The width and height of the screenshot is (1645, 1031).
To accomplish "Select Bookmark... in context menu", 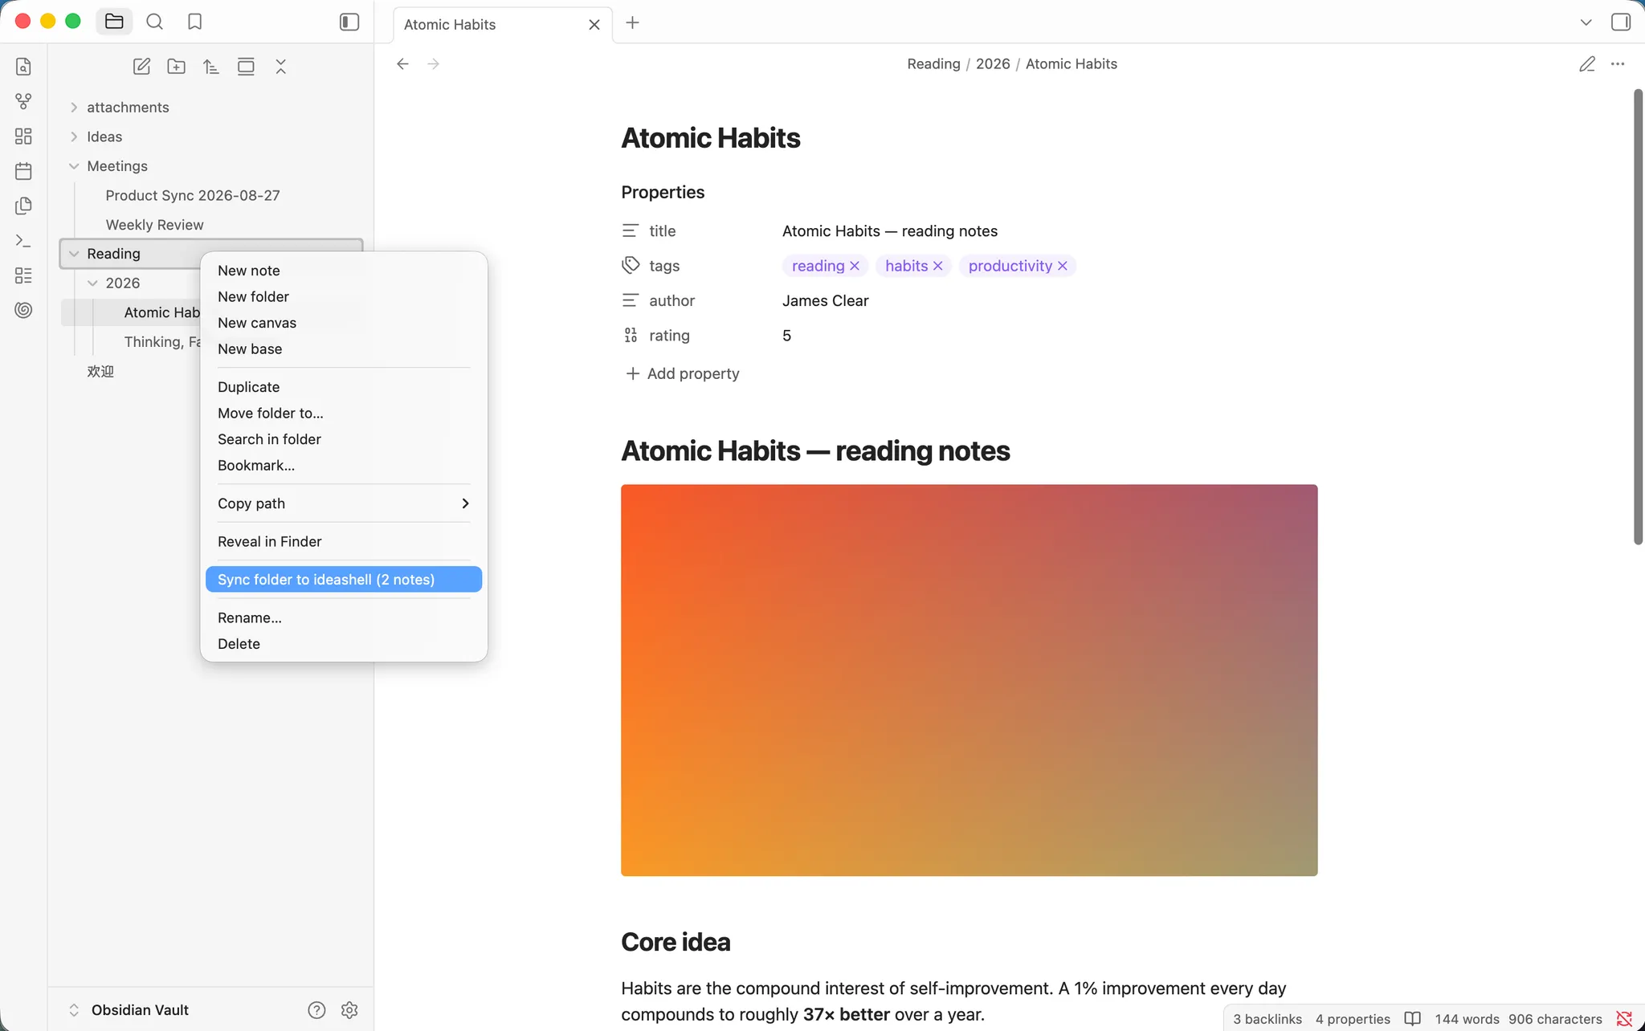I will click(344, 466).
